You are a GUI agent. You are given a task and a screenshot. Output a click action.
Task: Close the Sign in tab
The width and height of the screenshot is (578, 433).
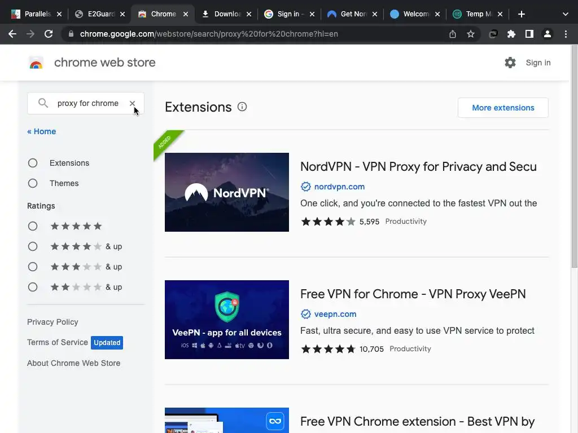point(312,14)
